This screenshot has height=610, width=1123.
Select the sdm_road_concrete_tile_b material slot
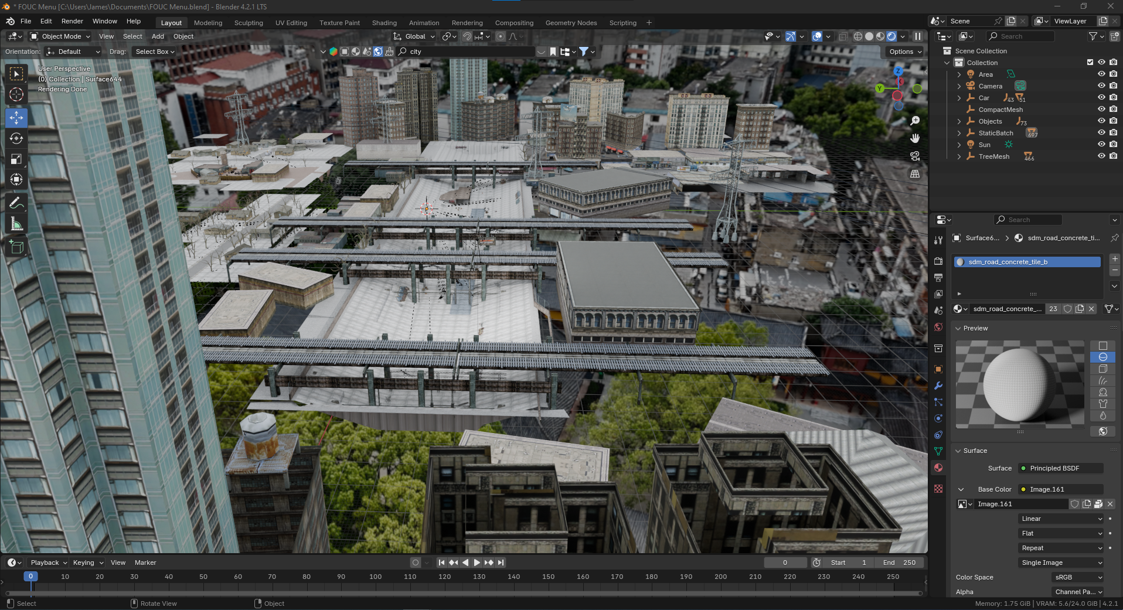point(1027,262)
